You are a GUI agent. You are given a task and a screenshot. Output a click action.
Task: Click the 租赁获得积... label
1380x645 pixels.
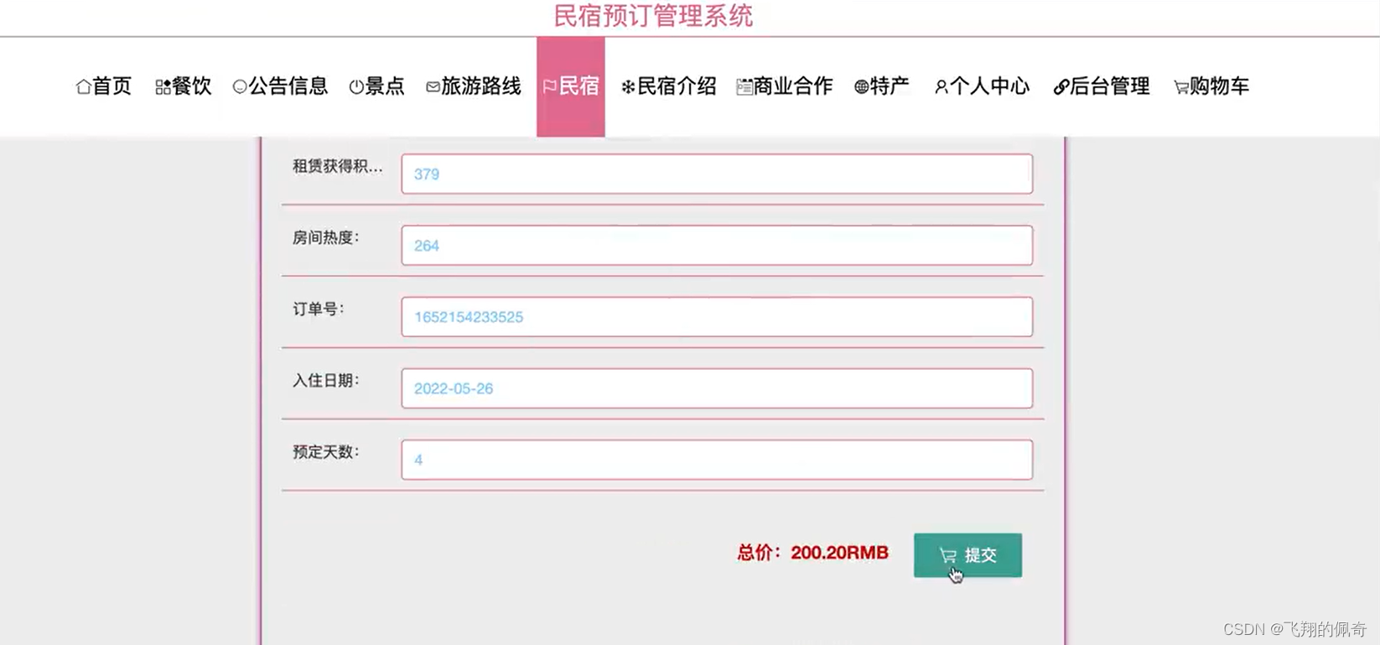coord(337,167)
